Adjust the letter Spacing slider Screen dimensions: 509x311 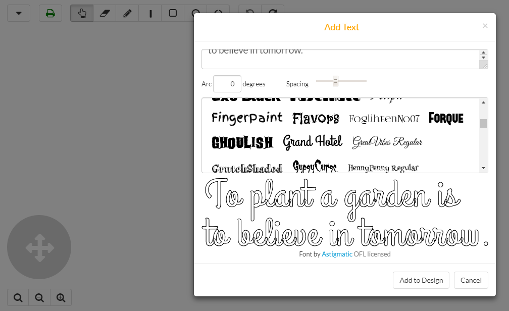(x=335, y=80)
